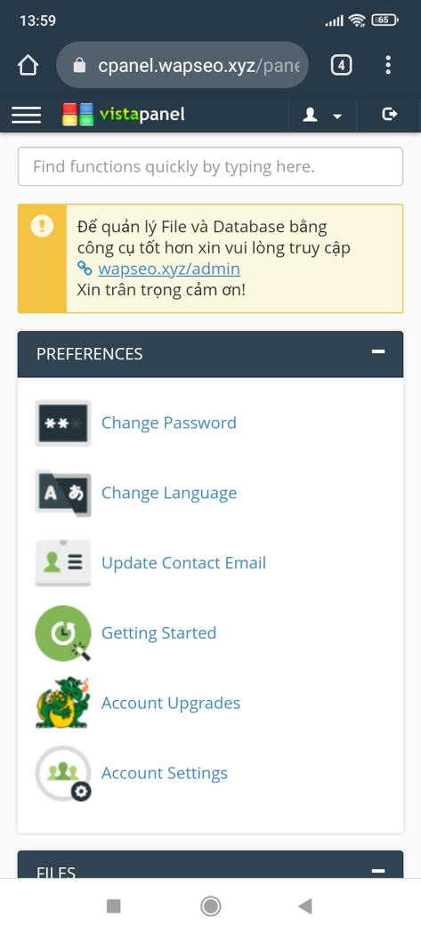Click the Getting Started green clock icon

(63, 633)
